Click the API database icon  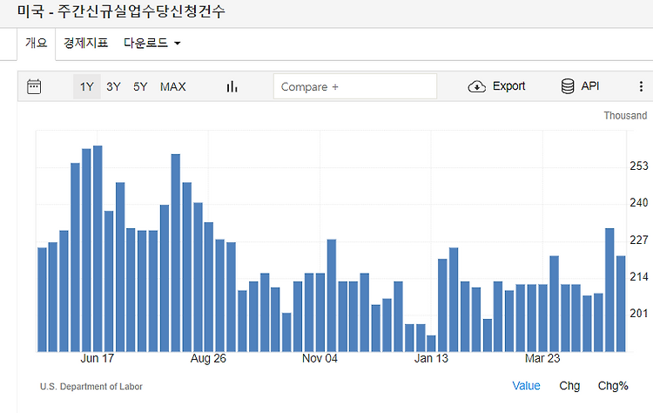(568, 86)
